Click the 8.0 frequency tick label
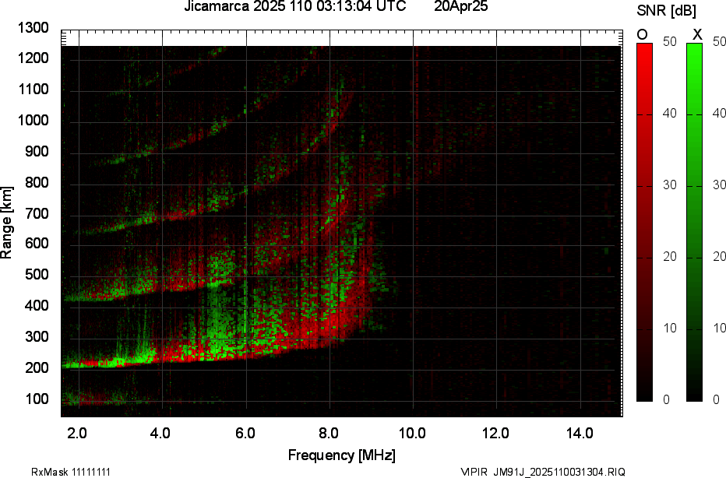 pyautogui.click(x=328, y=434)
